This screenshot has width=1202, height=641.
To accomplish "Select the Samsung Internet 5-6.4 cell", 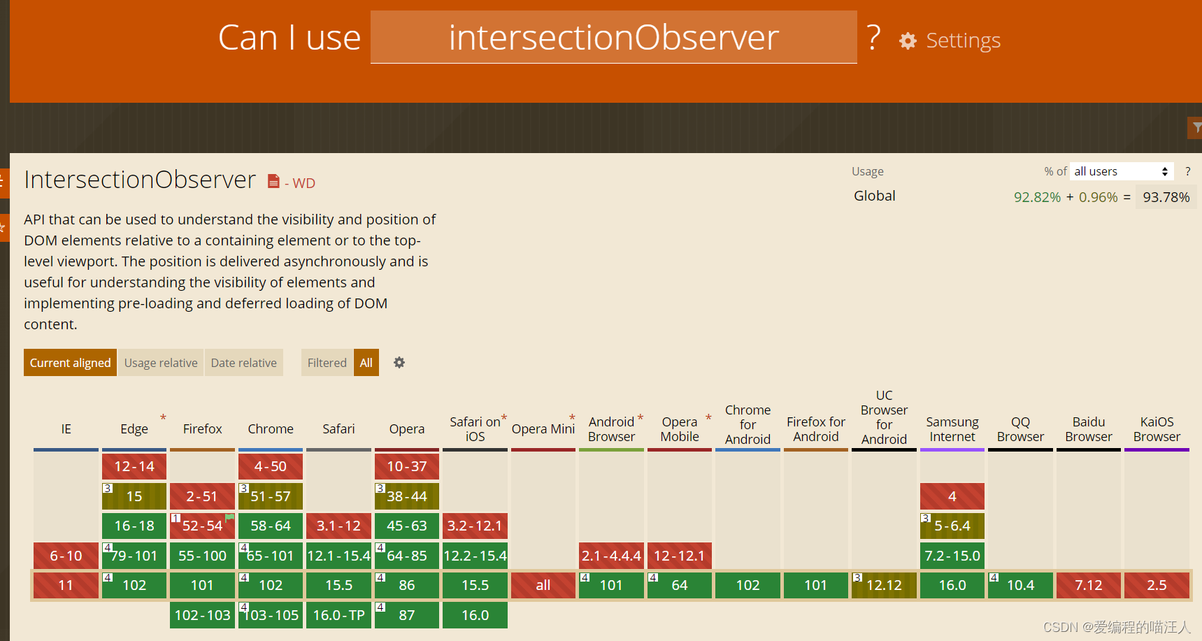I will tap(952, 526).
